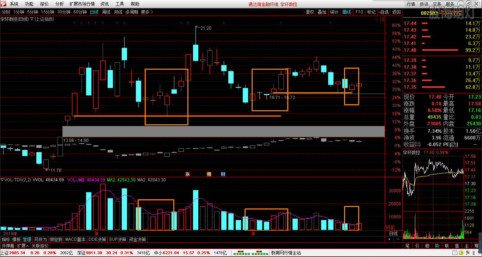This screenshot has width=482, height=257.
Task: Switch to 月线 monthly period
Action: click(118, 12)
